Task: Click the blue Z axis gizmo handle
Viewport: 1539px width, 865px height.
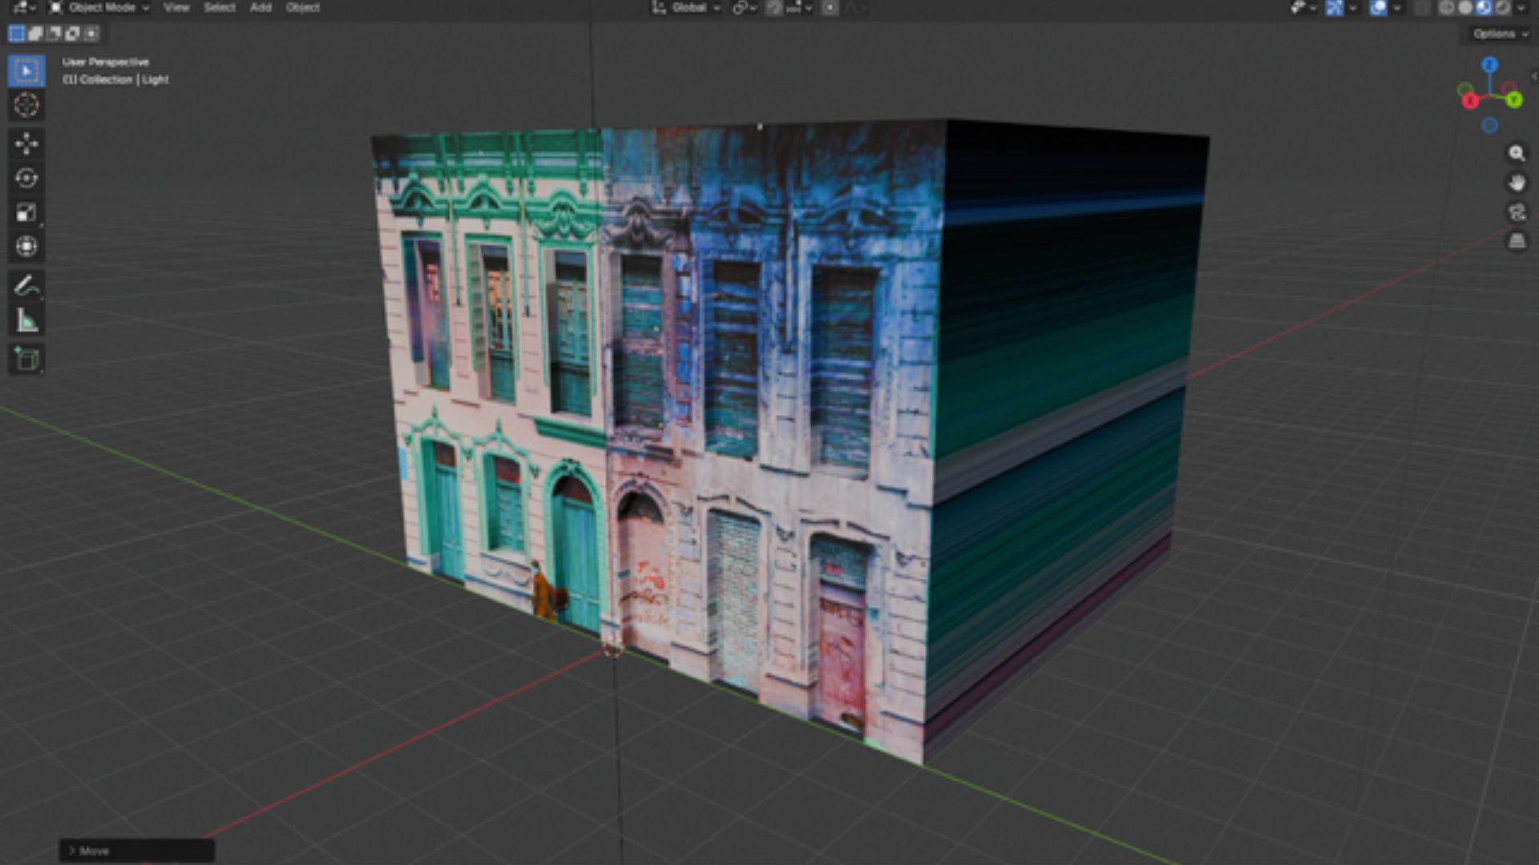Action: click(x=1489, y=64)
